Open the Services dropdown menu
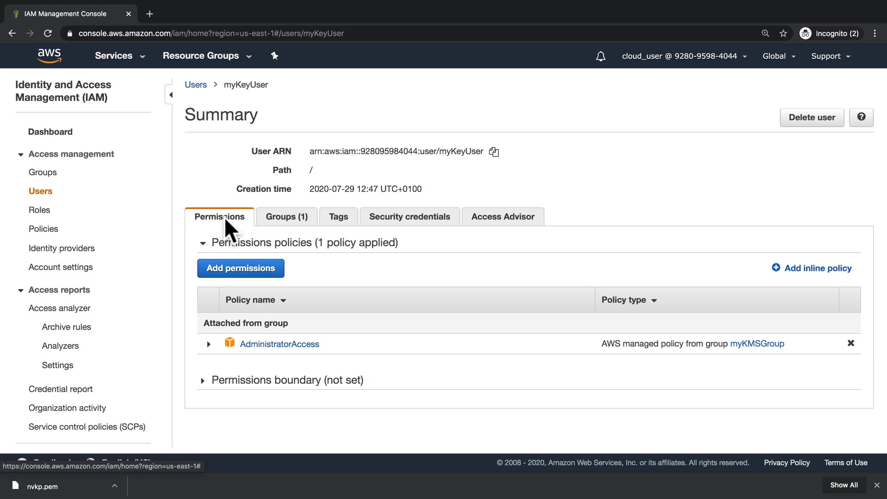Image resolution: width=887 pixels, height=499 pixels. click(120, 56)
